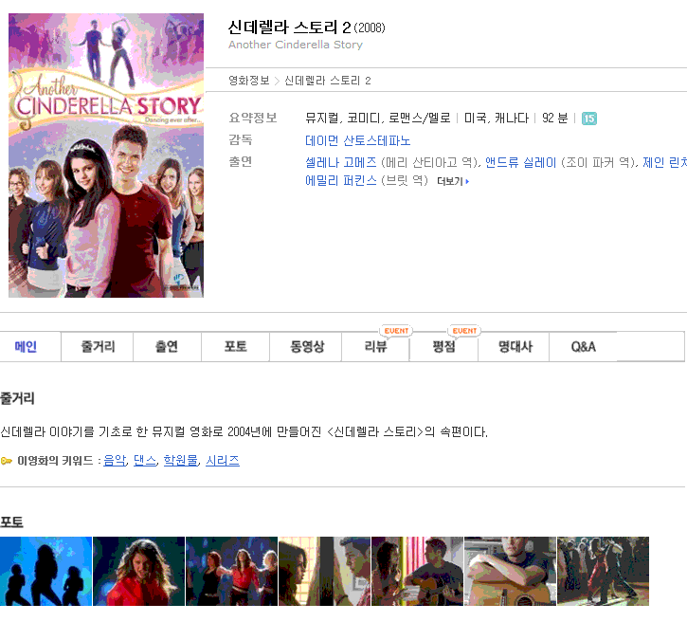Click the 포토 section heading
687x622 pixels.
11,522
